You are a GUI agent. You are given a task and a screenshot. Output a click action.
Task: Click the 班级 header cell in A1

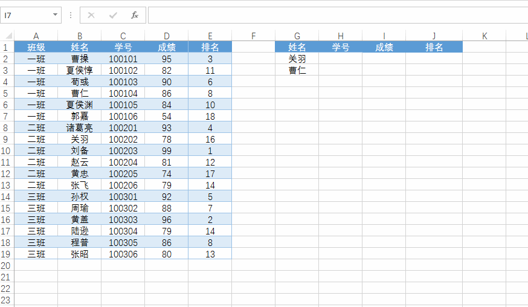tap(36, 47)
